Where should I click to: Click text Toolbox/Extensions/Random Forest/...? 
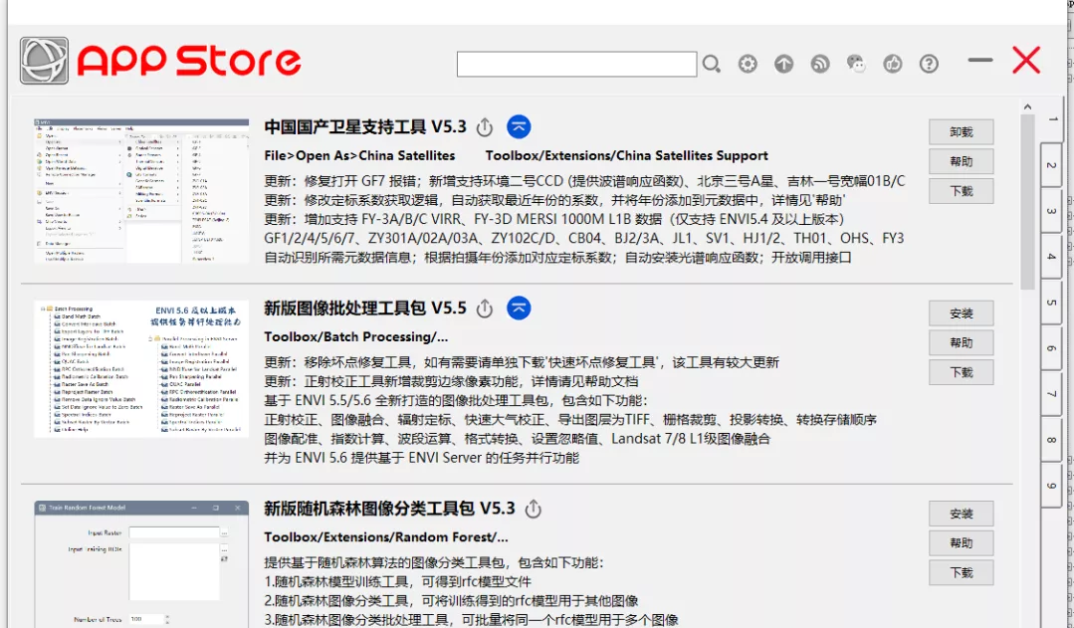pos(386,536)
